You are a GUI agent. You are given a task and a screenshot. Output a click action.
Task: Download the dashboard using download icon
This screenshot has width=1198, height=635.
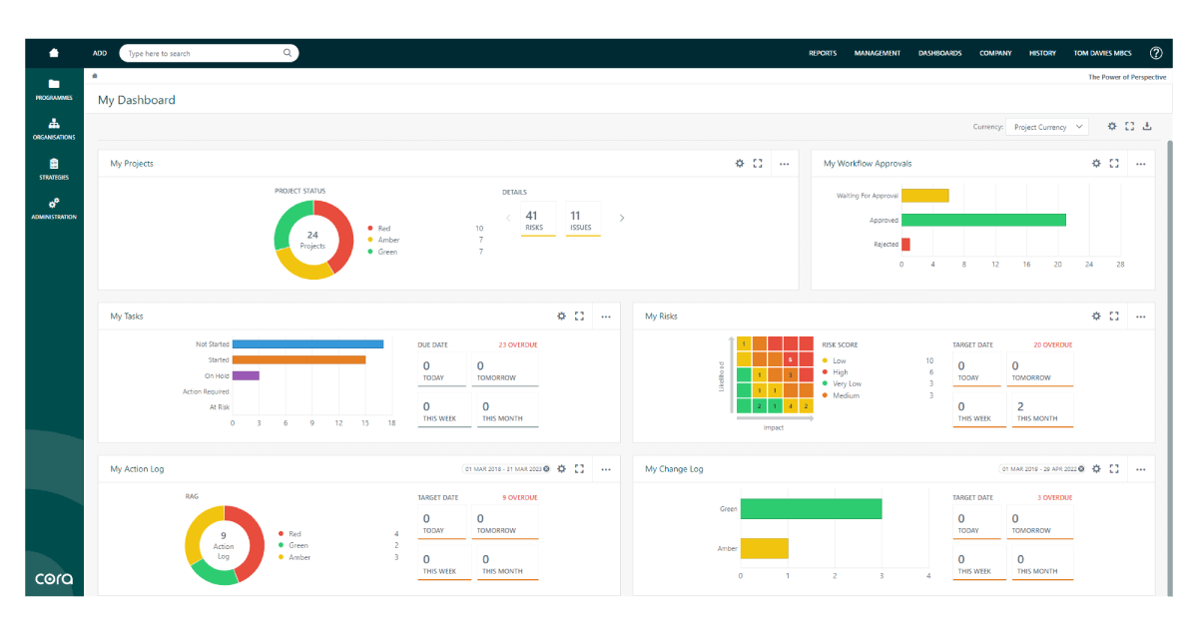tap(1147, 127)
